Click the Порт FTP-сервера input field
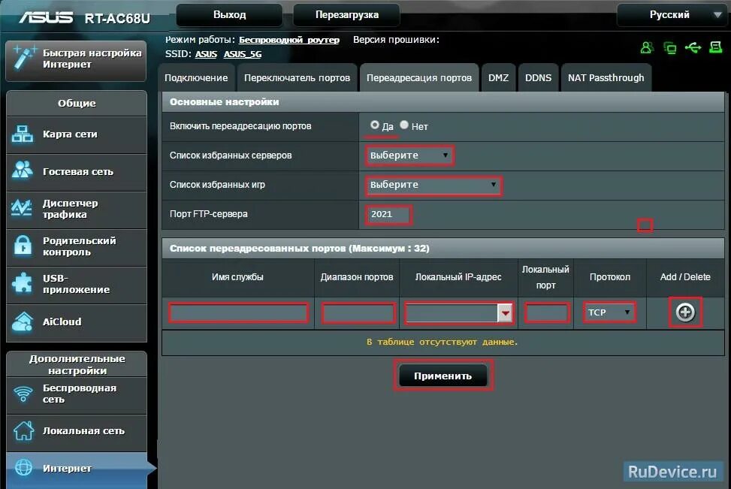731x489 pixels. click(389, 214)
